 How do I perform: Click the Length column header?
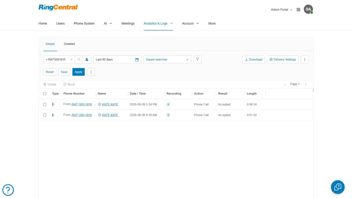(x=252, y=94)
